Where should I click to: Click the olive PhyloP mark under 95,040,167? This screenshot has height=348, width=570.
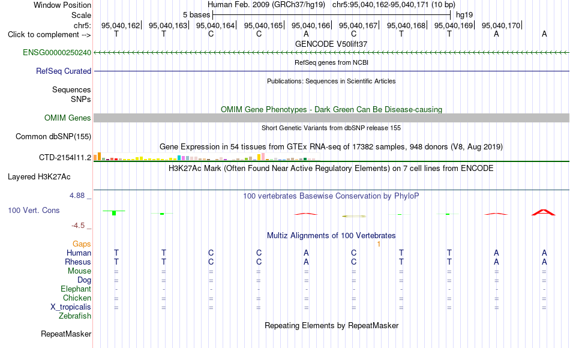click(354, 216)
